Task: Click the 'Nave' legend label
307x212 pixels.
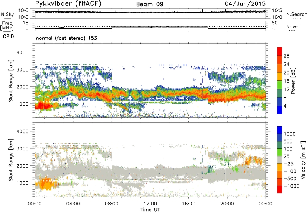Action: [292, 27]
